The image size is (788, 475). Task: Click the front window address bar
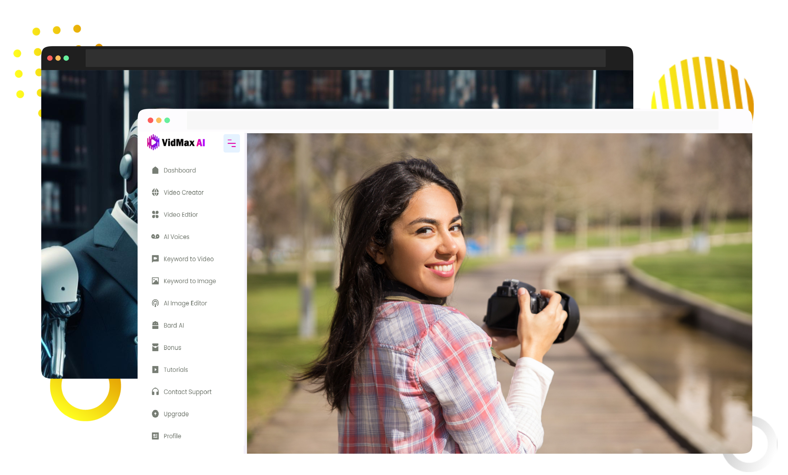[452, 120]
